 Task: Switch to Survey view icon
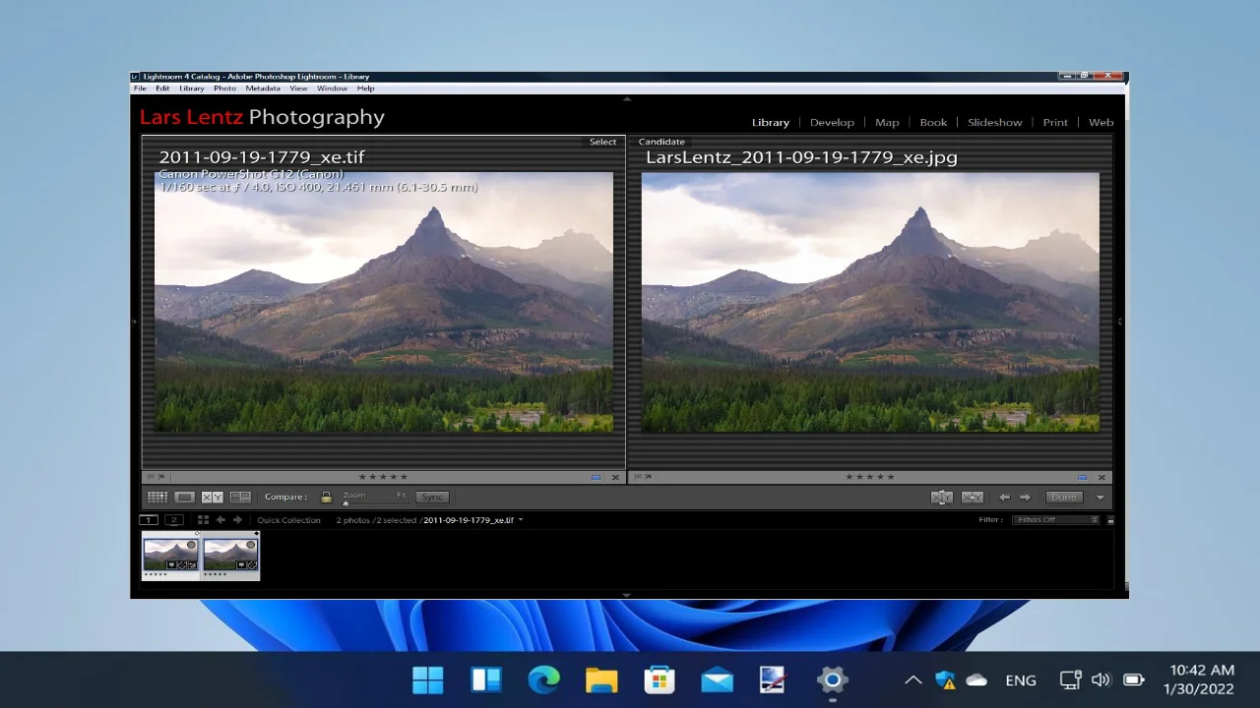pos(240,498)
